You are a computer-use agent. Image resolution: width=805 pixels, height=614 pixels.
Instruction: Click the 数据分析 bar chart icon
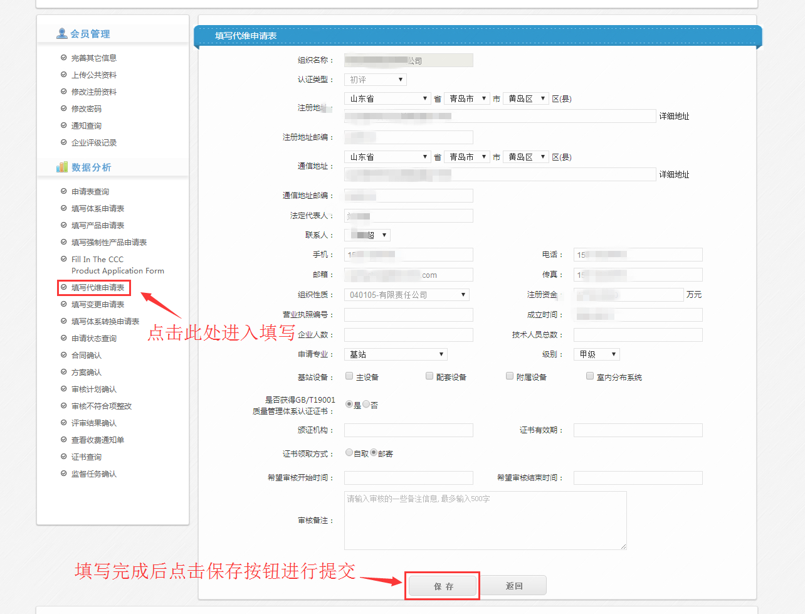(62, 167)
